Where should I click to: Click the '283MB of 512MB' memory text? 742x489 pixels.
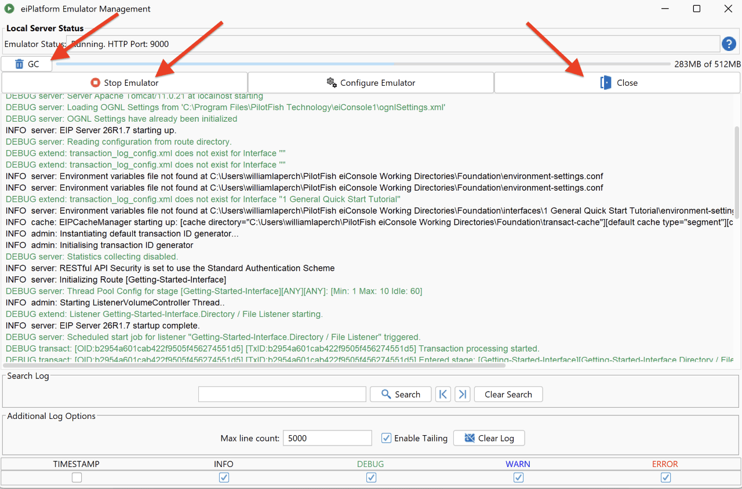click(x=707, y=64)
